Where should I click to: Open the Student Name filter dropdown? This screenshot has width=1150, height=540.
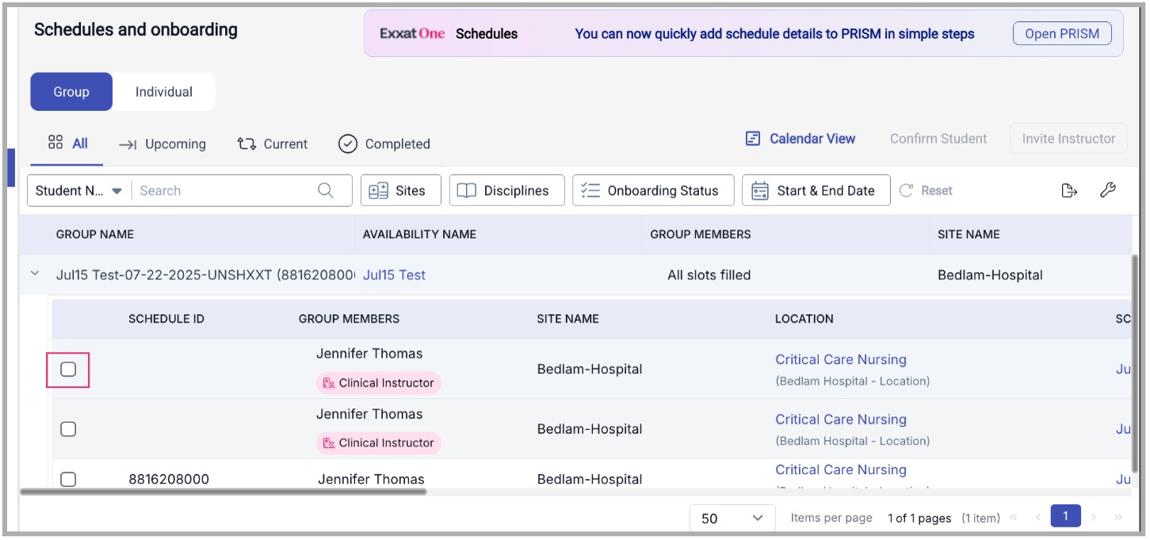tap(78, 190)
